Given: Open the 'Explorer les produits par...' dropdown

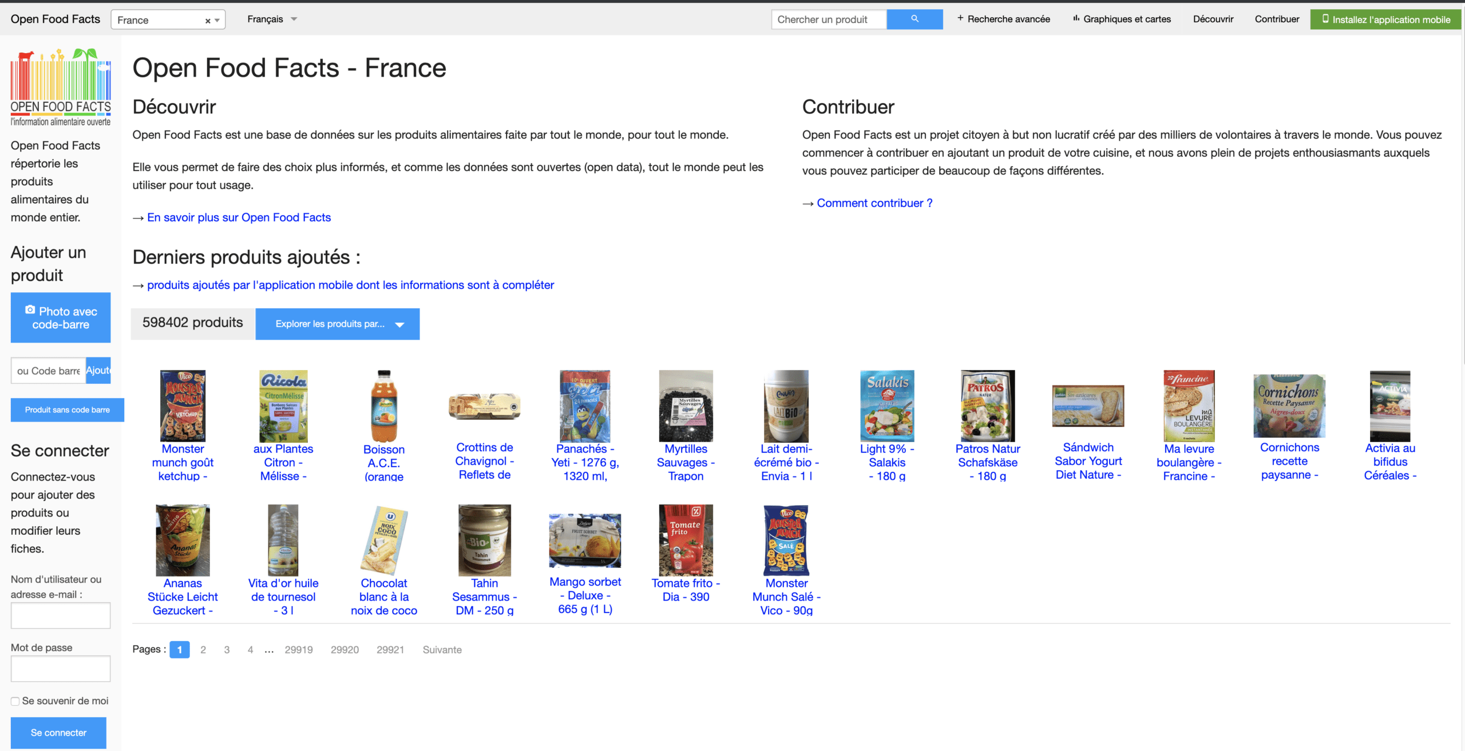Looking at the screenshot, I should [x=338, y=324].
